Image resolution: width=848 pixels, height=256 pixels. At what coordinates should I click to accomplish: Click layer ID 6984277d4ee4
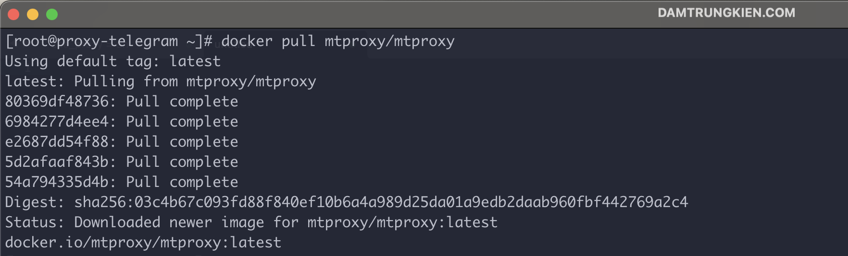click(57, 122)
